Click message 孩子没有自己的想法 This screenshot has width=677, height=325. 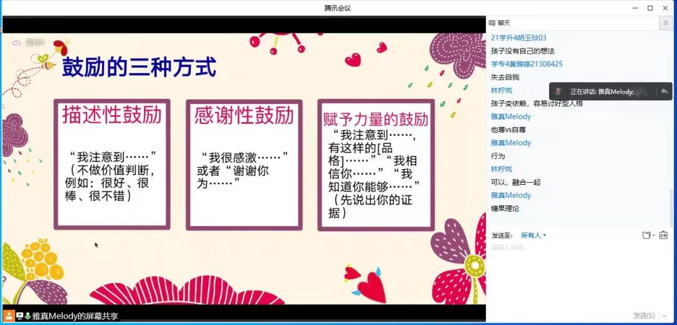click(522, 51)
